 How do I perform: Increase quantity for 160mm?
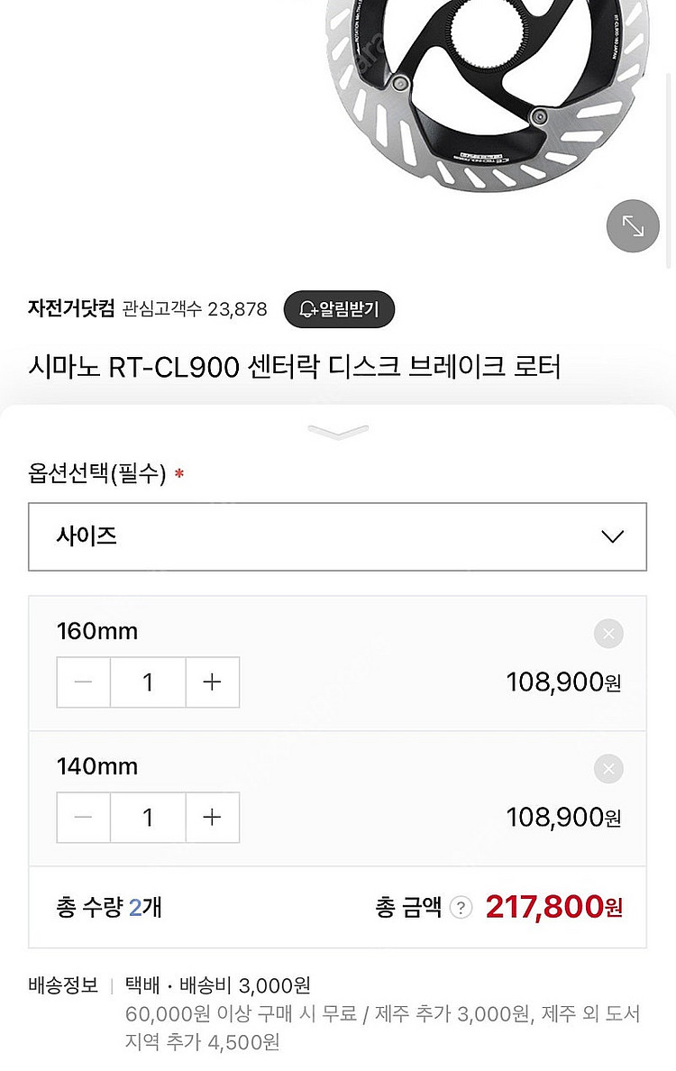click(x=212, y=682)
